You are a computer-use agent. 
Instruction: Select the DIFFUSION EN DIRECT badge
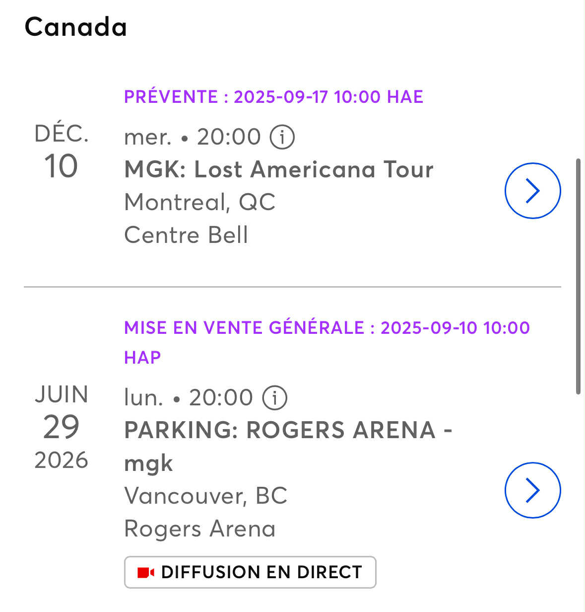click(x=250, y=572)
